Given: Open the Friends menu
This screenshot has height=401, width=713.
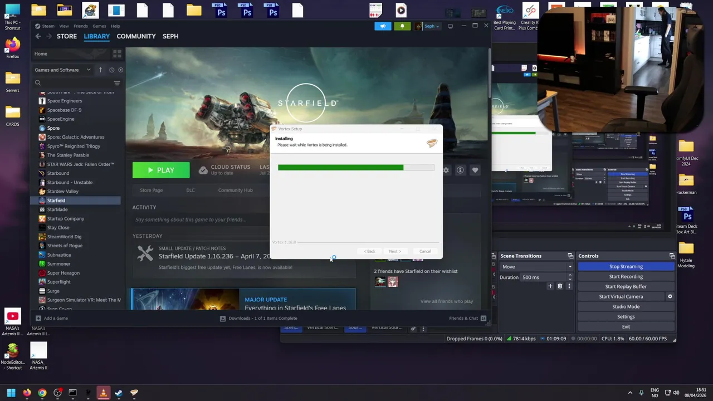Looking at the screenshot, I should [x=81, y=26].
